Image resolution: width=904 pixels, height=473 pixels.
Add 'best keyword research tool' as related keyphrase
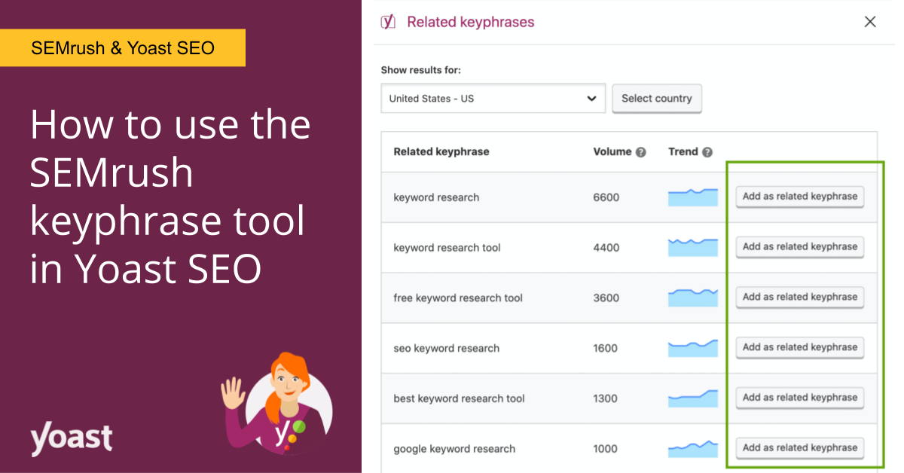click(x=800, y=398)
